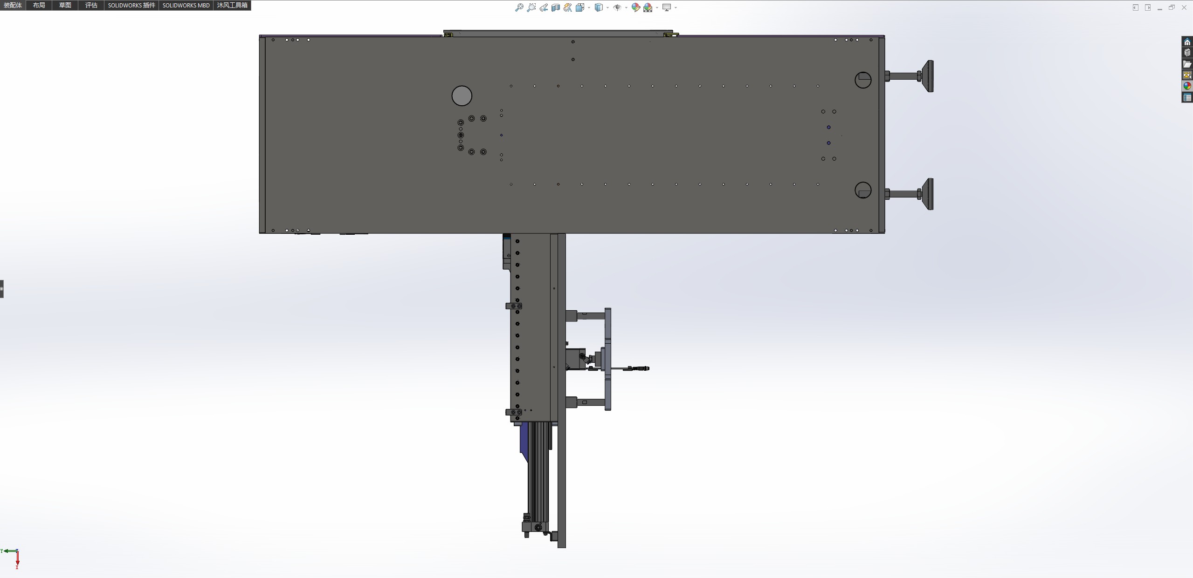Open the 沐风工具箱 tab

click(x=232, y=5)
